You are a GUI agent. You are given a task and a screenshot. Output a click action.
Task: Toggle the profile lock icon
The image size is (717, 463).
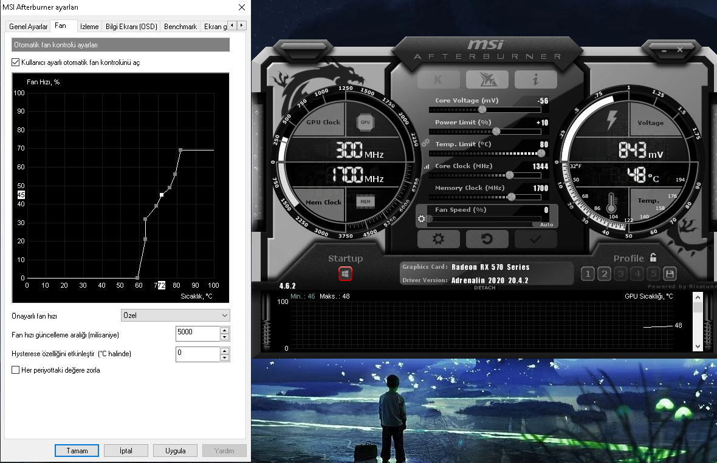point(653,257)
